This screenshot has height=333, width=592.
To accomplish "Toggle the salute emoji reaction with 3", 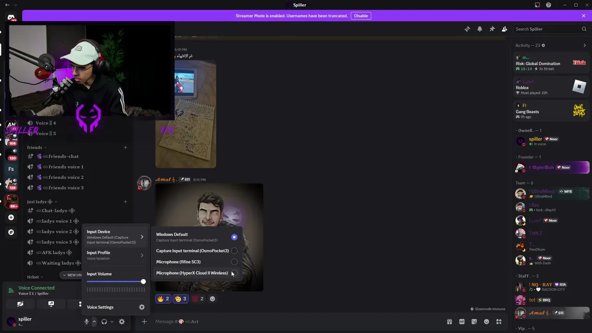I will click(x=181, y=299).
